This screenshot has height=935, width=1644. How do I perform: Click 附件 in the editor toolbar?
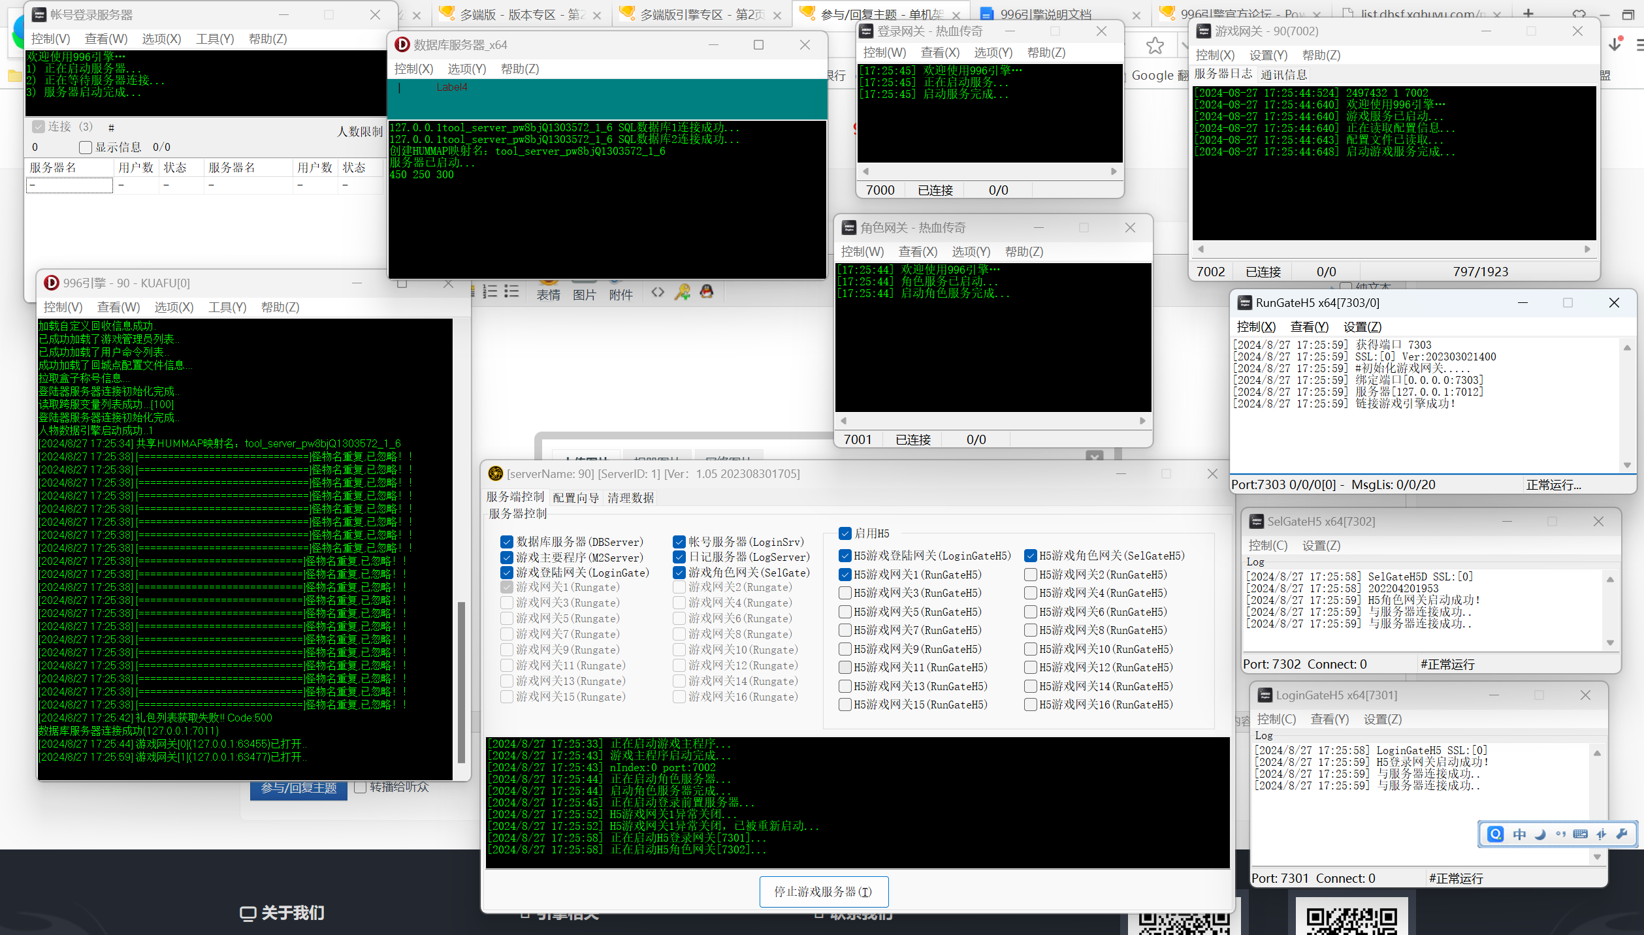(x=621, y=294)
